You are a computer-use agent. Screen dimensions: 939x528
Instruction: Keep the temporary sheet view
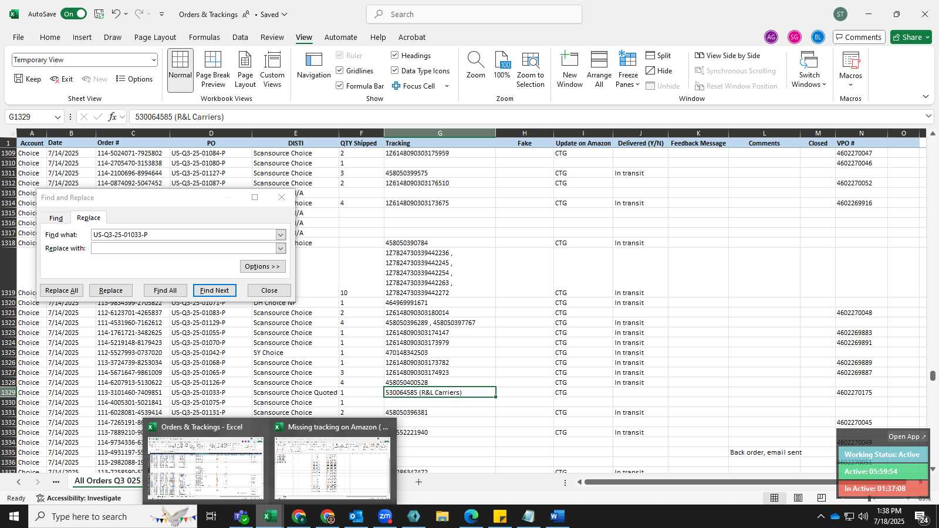[28, 79]
